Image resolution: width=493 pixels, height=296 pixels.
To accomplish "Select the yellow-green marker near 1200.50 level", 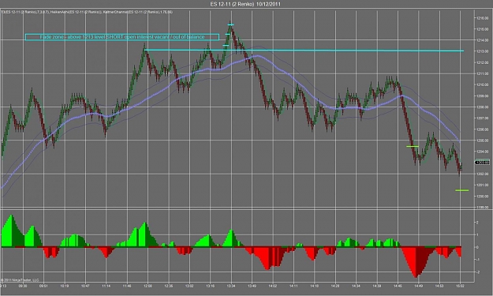I will tap(462, 190).
